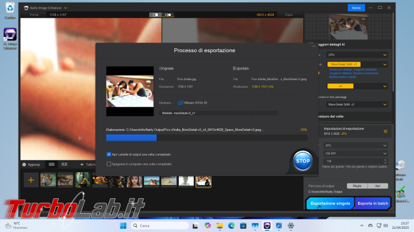Open the Windows Start menu
The height and width of the screenshot is (232, 414).
click(x=123, y=226)
